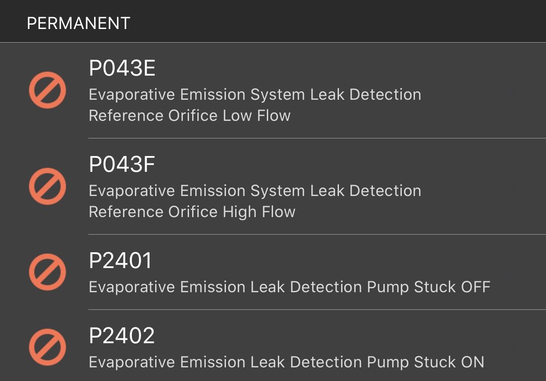Viewport: 546px width, 381px height.
Task: Click 'Evaporative Emission System Leak Detection' under P043F
Action: 255,191
